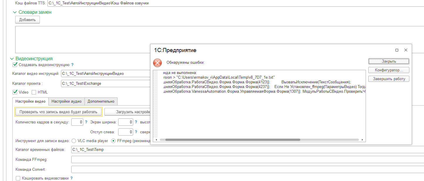Open help for Экран ширина field
This screenshot has height=181, width=424.
pos(136,122)
